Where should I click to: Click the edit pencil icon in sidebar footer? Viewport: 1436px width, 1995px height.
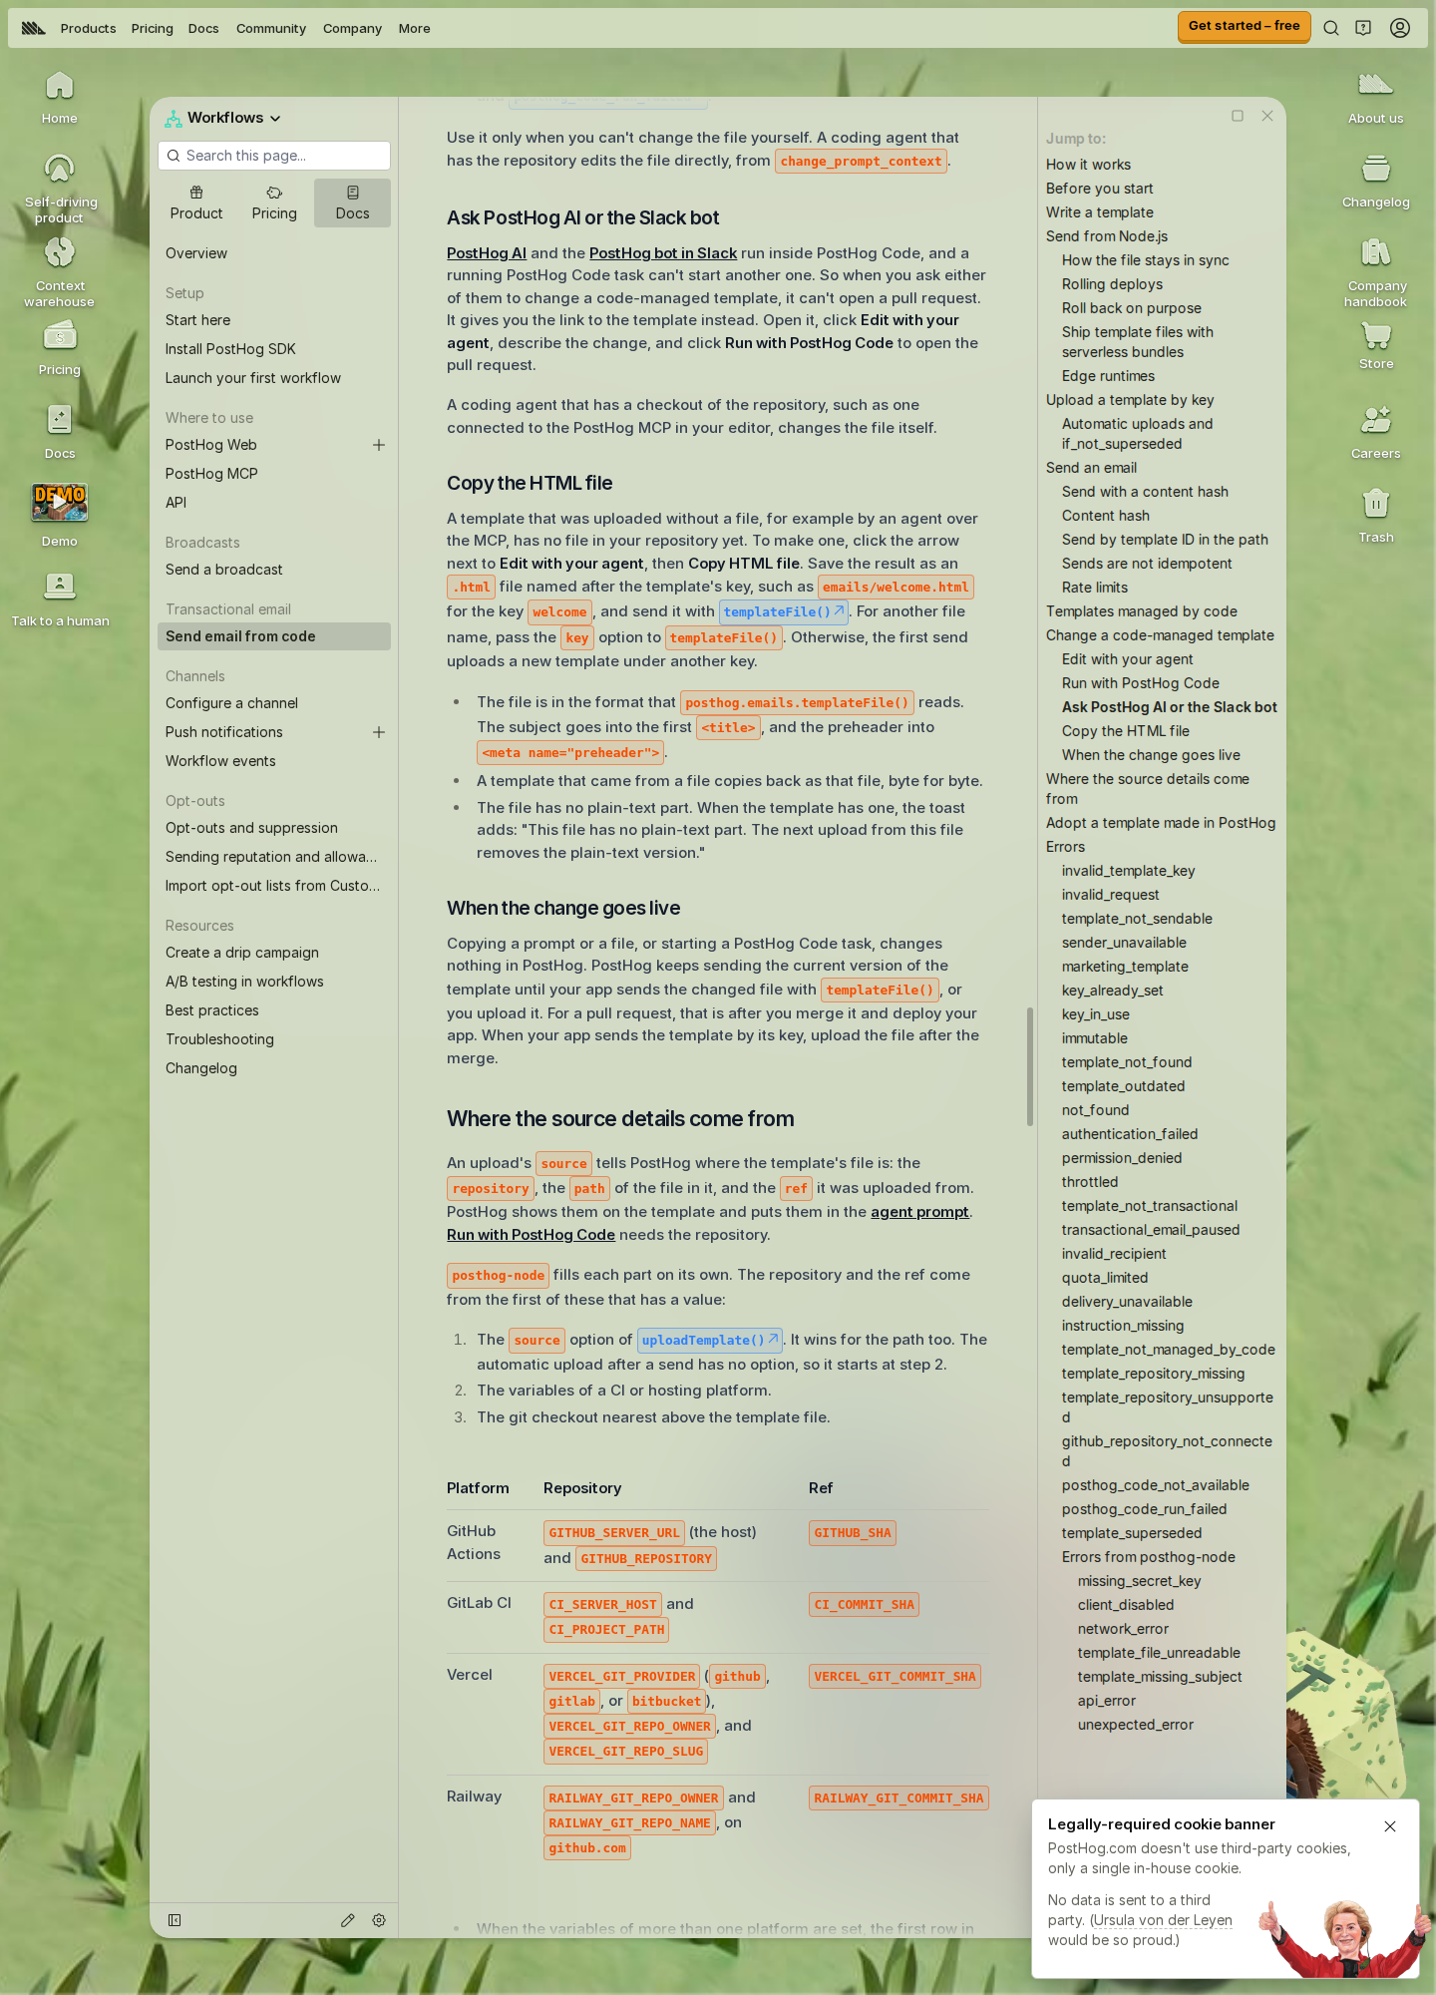[347, 1920]
